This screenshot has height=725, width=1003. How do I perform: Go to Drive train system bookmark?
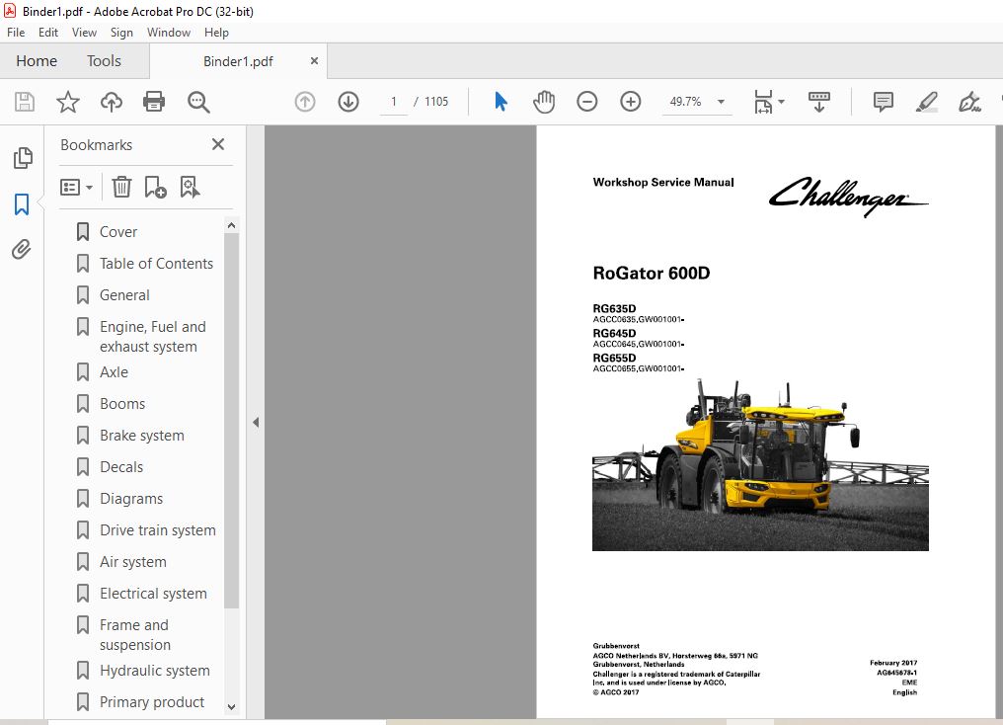point(157,529)
